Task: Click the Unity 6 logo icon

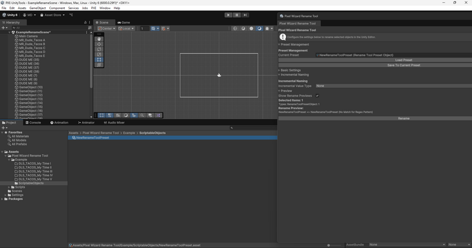Action: [x=4, y=15]
